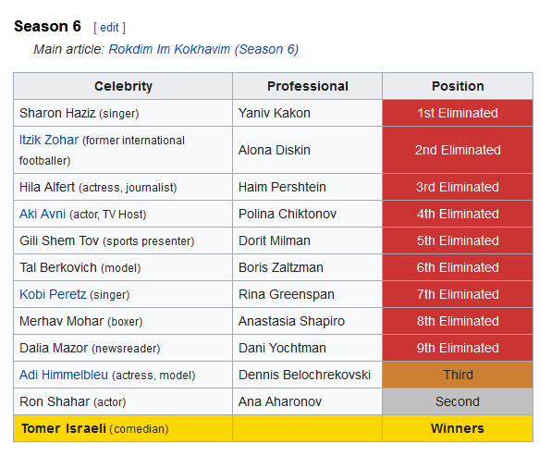
Task: Click the Sharon Haziz celebrity cell
Action: [123, 113]
